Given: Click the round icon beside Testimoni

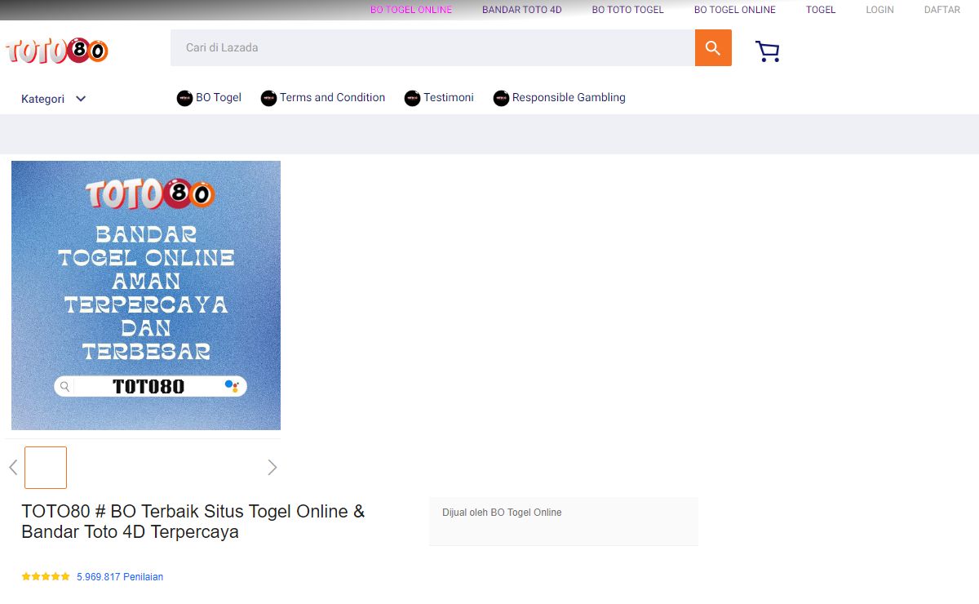Looking at the screenshot, I should 412,98.
